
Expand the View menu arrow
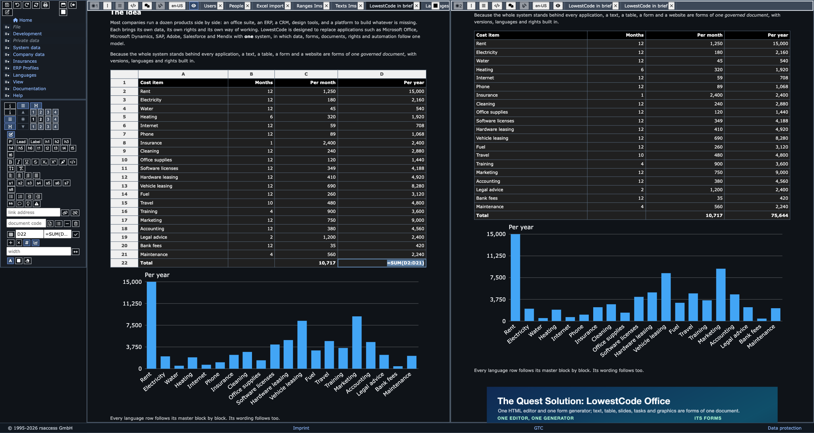pos(7,82)
